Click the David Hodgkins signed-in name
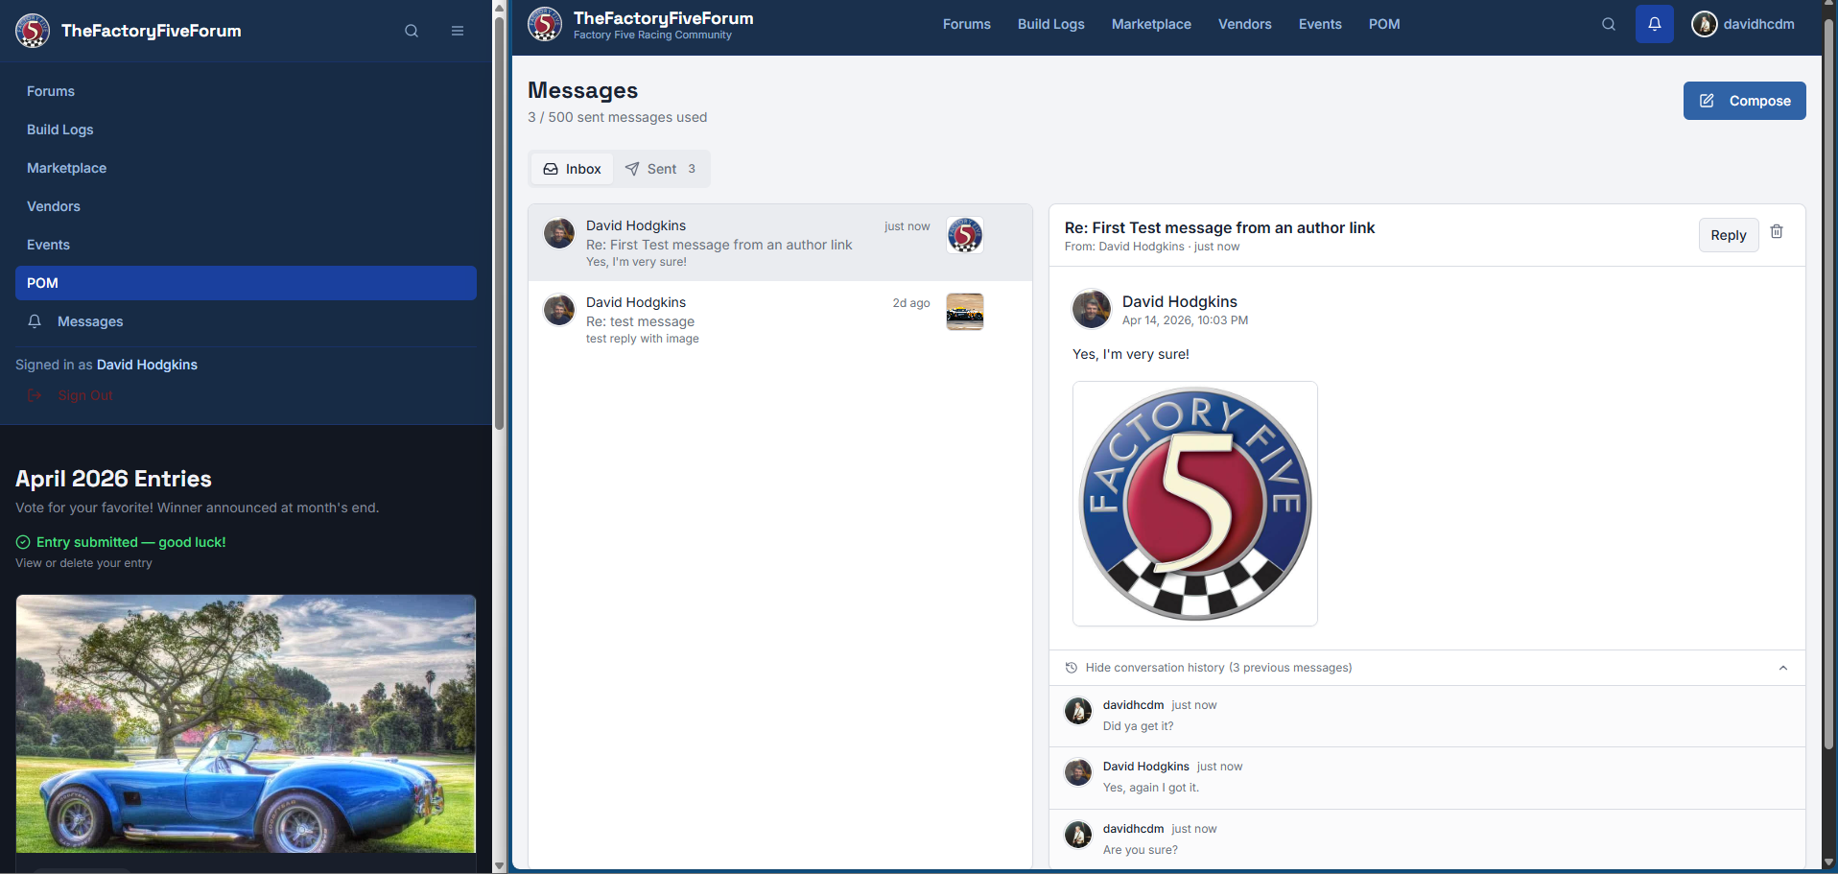1838x874 pixels. (x=147, y=365)
